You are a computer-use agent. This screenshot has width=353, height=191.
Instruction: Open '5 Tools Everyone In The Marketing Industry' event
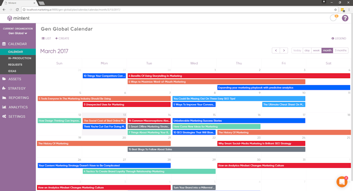point(104,98)
